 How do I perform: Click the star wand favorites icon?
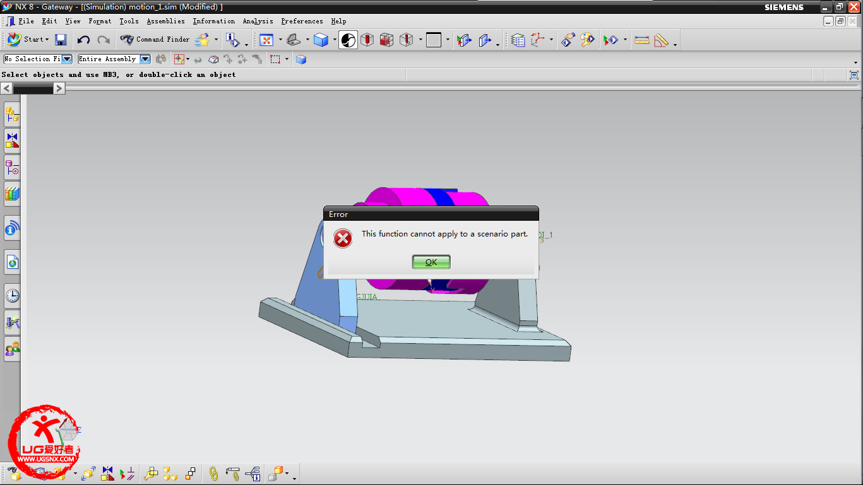(202, 40)
